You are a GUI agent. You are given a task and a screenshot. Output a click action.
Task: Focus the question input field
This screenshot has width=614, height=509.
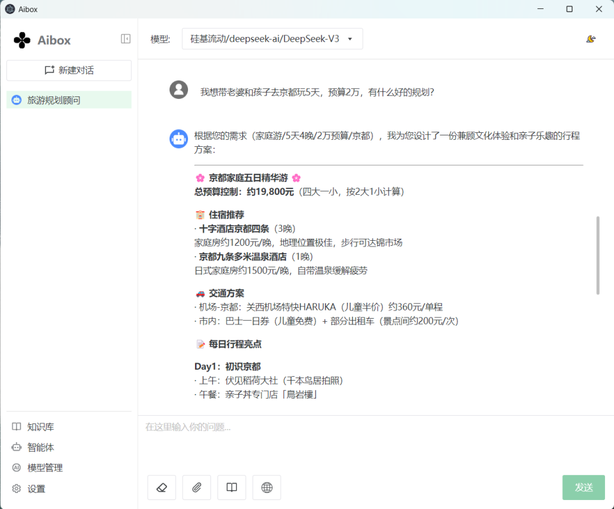[x=376, y=442]
